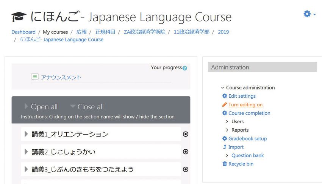Screen dimensions: 322x184
Task: Click the Users label in Administration tree
Action: (x=238, y=121)
